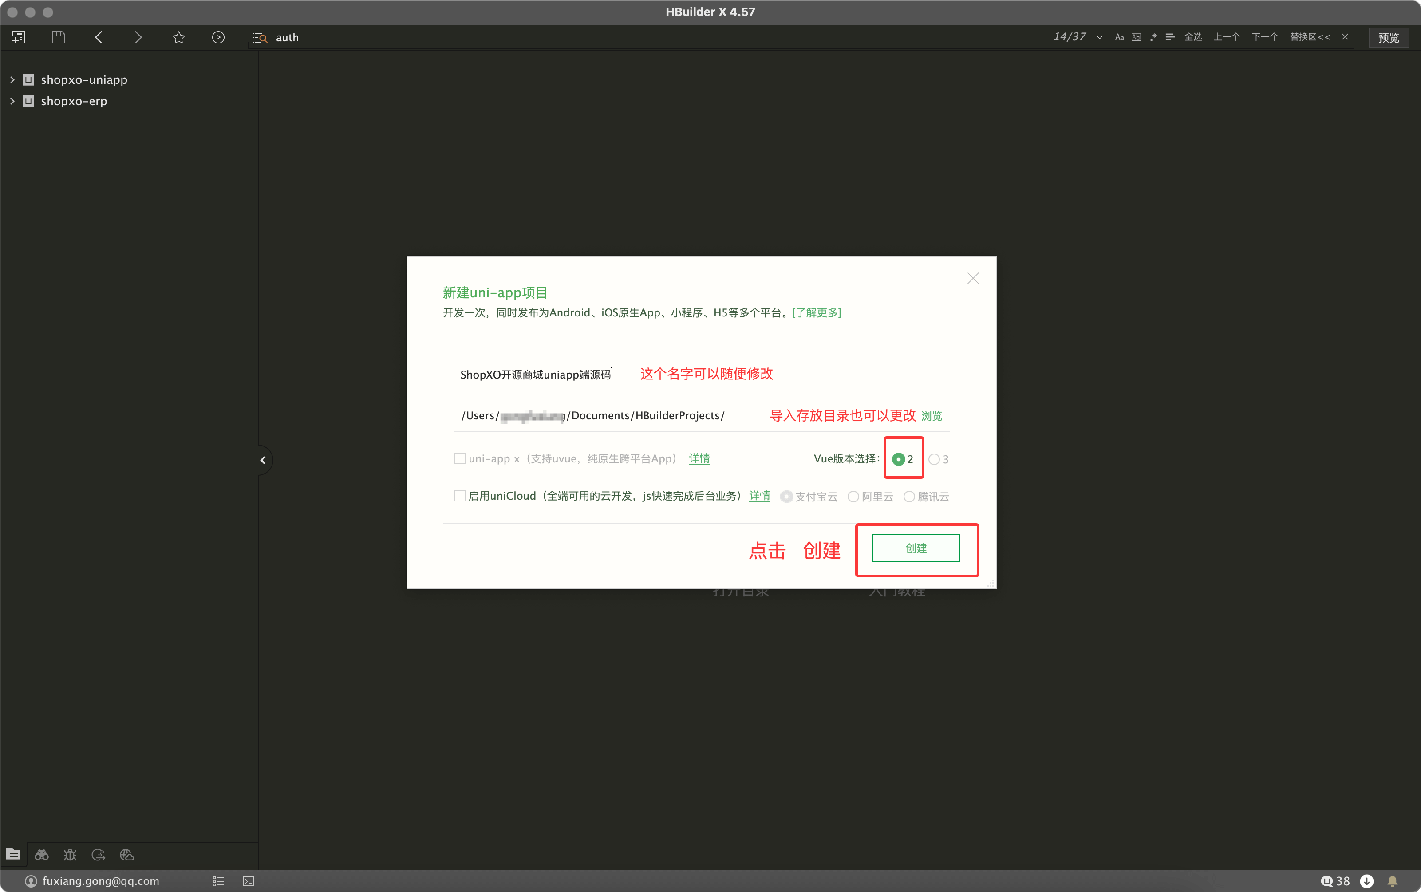Select Vue version 3 radio button
Viewport: 1421px width, 892px height.
pos(934,459)
